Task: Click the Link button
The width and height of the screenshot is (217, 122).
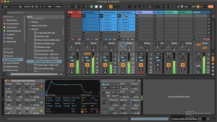Action: point(6,7)
